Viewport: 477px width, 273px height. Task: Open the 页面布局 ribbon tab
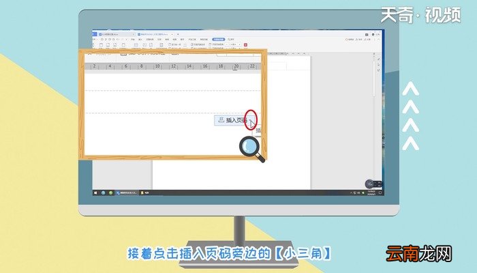point(150,40)
